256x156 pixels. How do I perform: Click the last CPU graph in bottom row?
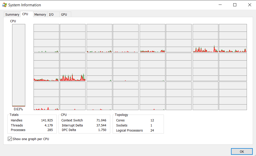coord(233,96)
